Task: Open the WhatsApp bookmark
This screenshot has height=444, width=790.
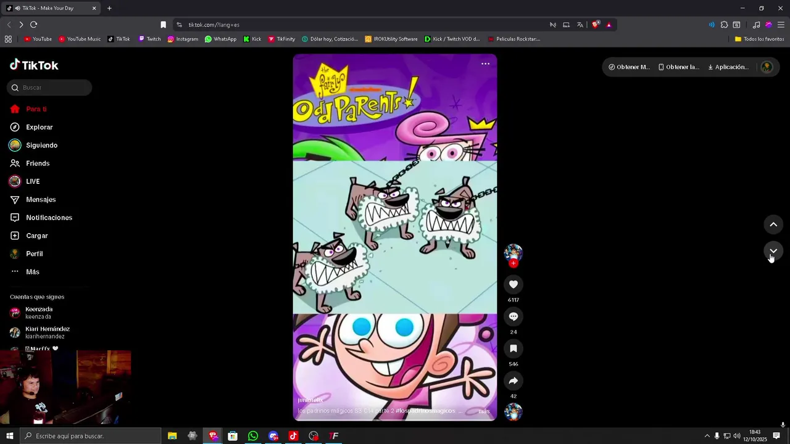Action: 220,39
